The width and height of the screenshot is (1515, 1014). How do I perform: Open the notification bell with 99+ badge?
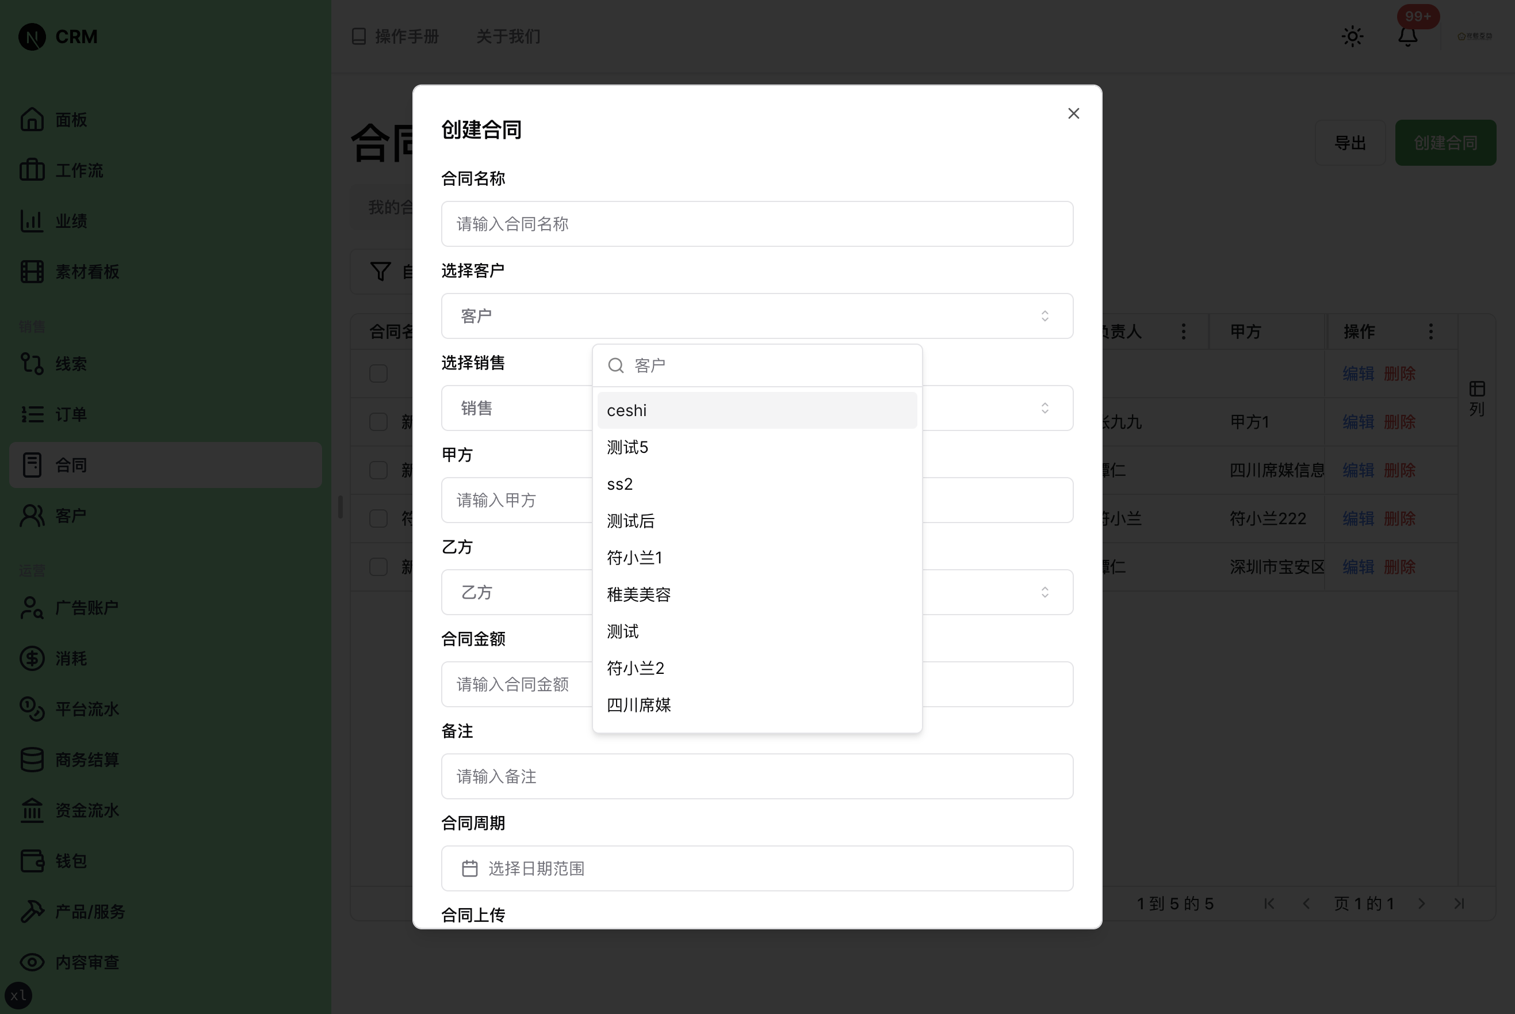click(1407, 36)
